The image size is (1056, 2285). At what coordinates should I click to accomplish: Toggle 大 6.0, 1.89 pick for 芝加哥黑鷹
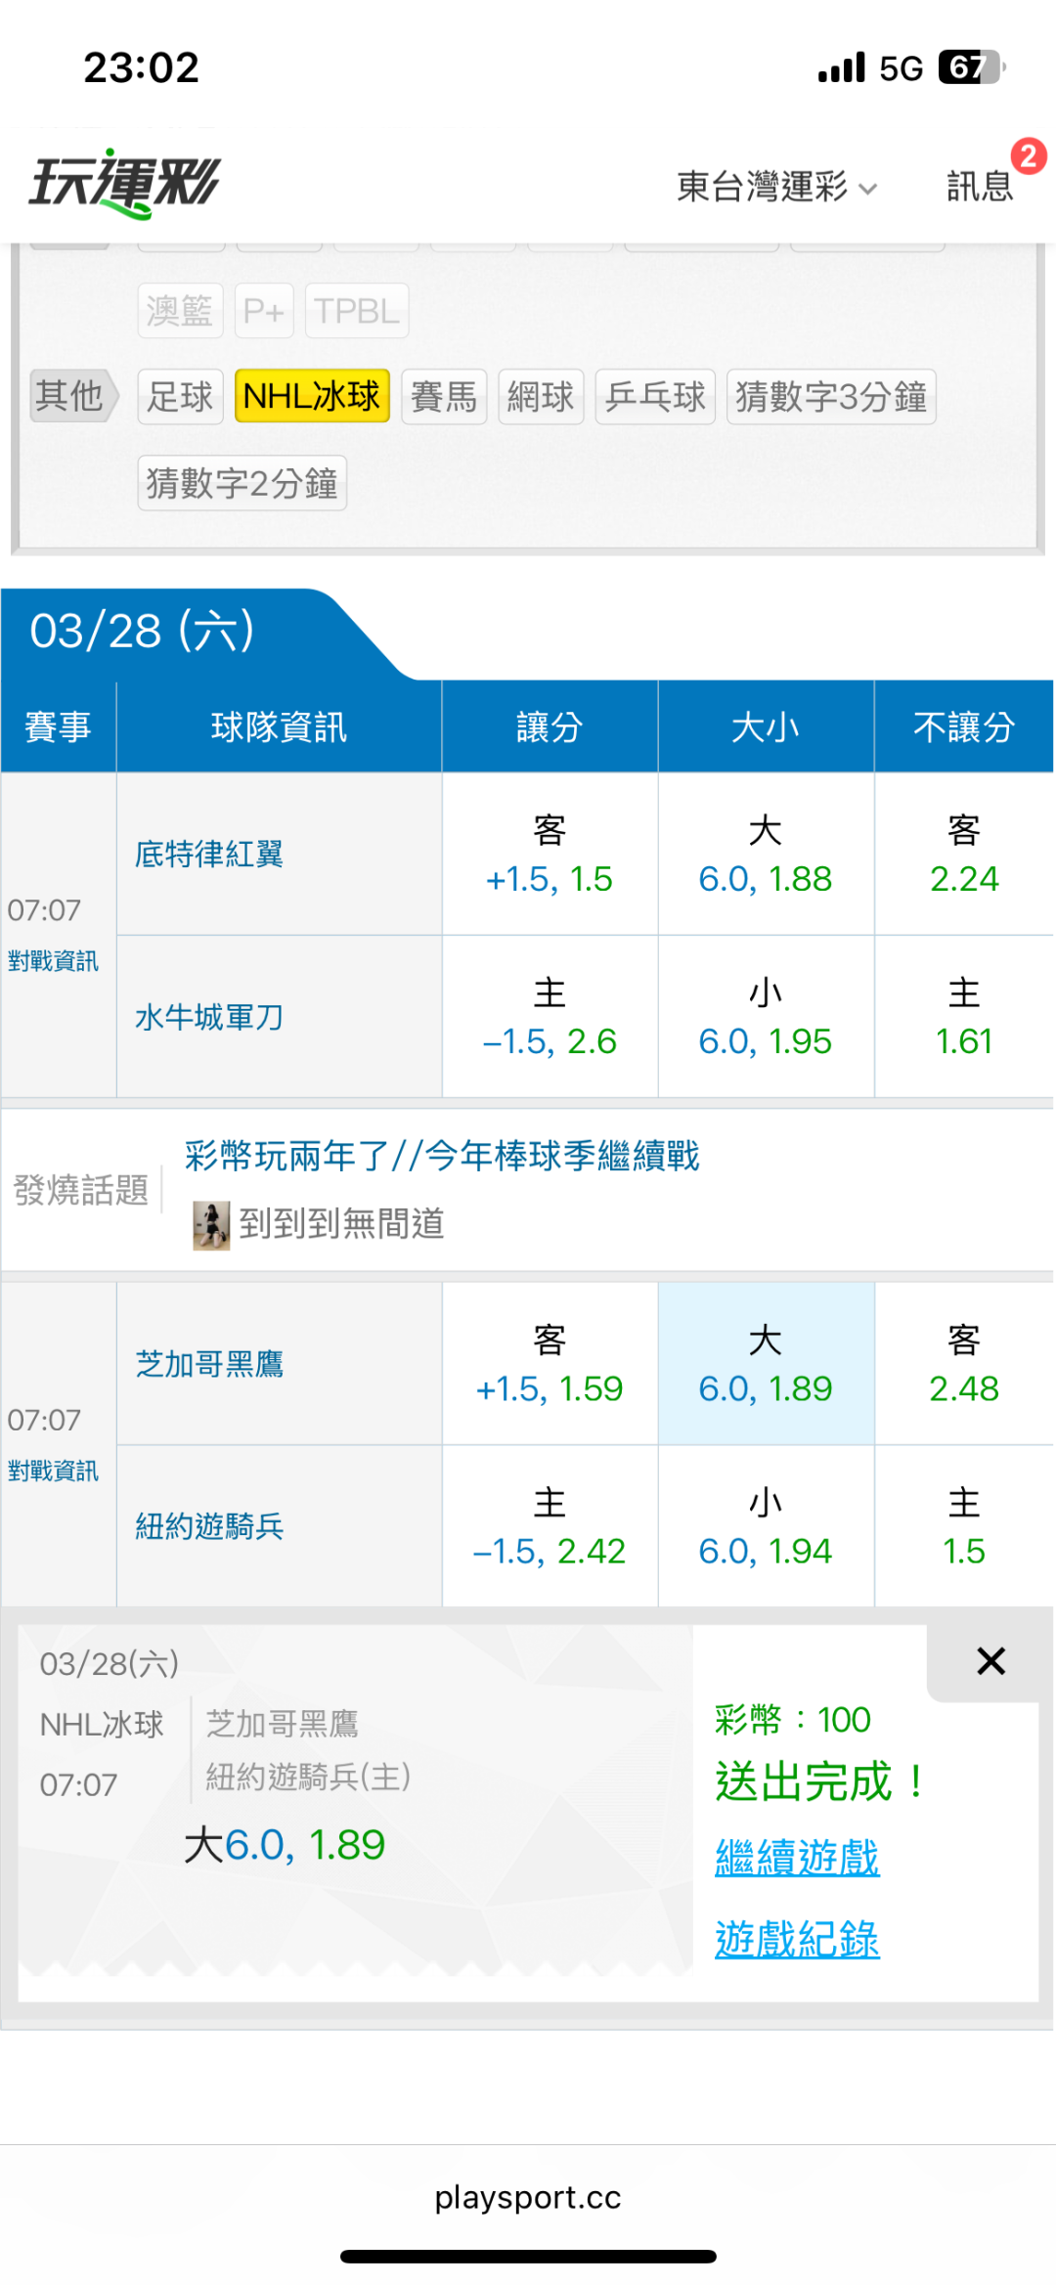[766, 1364]
